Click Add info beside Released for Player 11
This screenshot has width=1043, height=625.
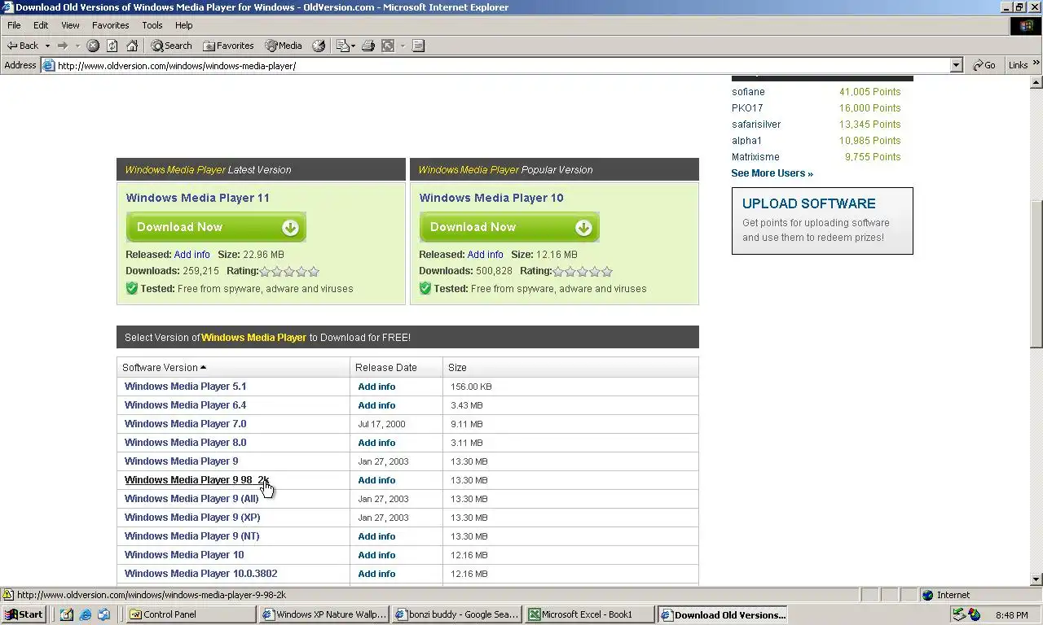click(191, 255)
